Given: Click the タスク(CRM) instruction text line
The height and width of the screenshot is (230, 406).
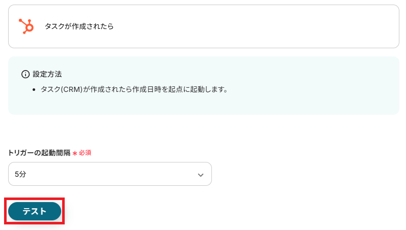Looking at the screenshot, I should click(x=133, y=89).
